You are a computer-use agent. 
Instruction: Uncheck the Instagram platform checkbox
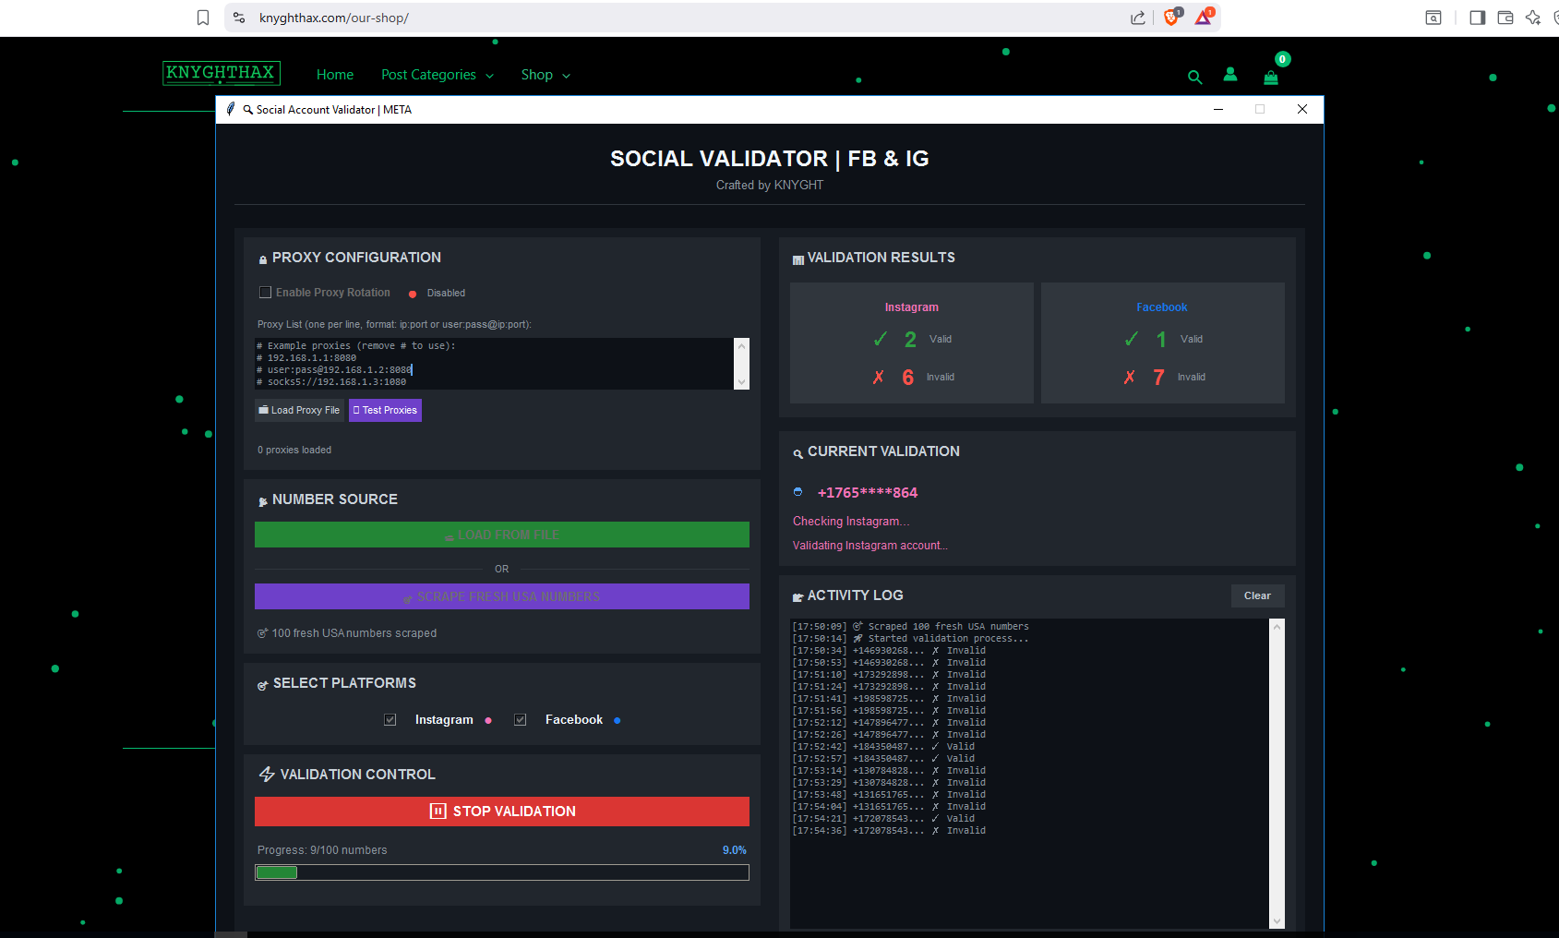(x=390, y=720)
